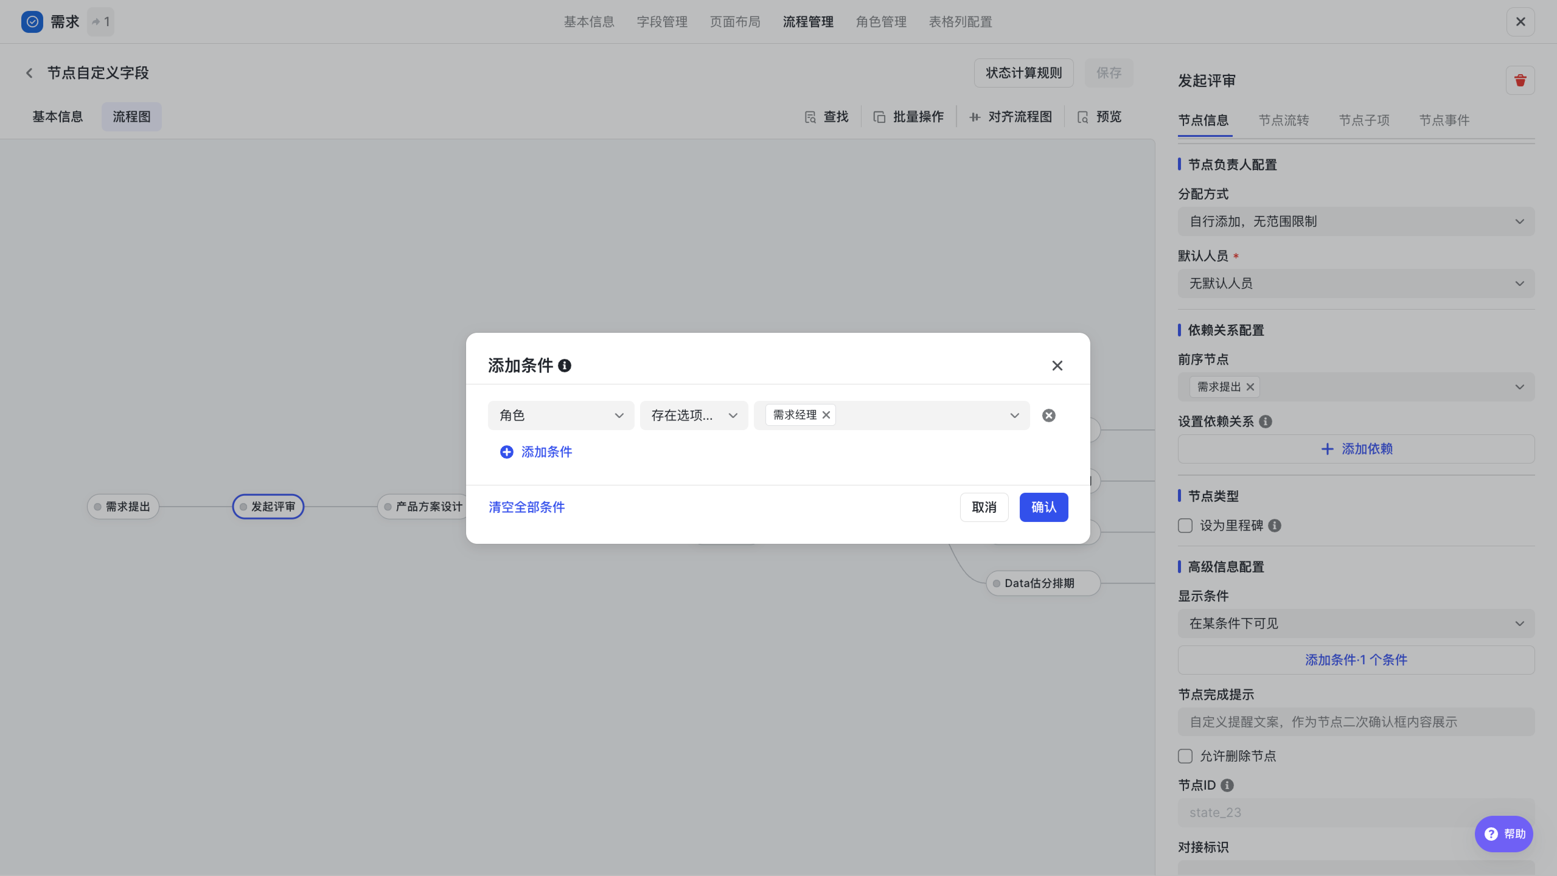The image size is (1557, 876).
Task: Click 添加条件·1 个条件 button
Action: (1356, 660)
